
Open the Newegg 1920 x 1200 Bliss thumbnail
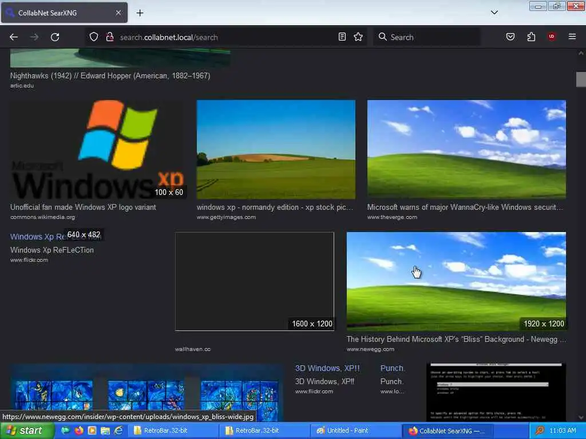456,281
